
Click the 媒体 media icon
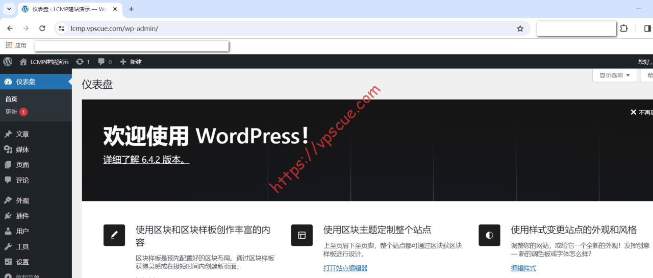click(x=8, y=149)
